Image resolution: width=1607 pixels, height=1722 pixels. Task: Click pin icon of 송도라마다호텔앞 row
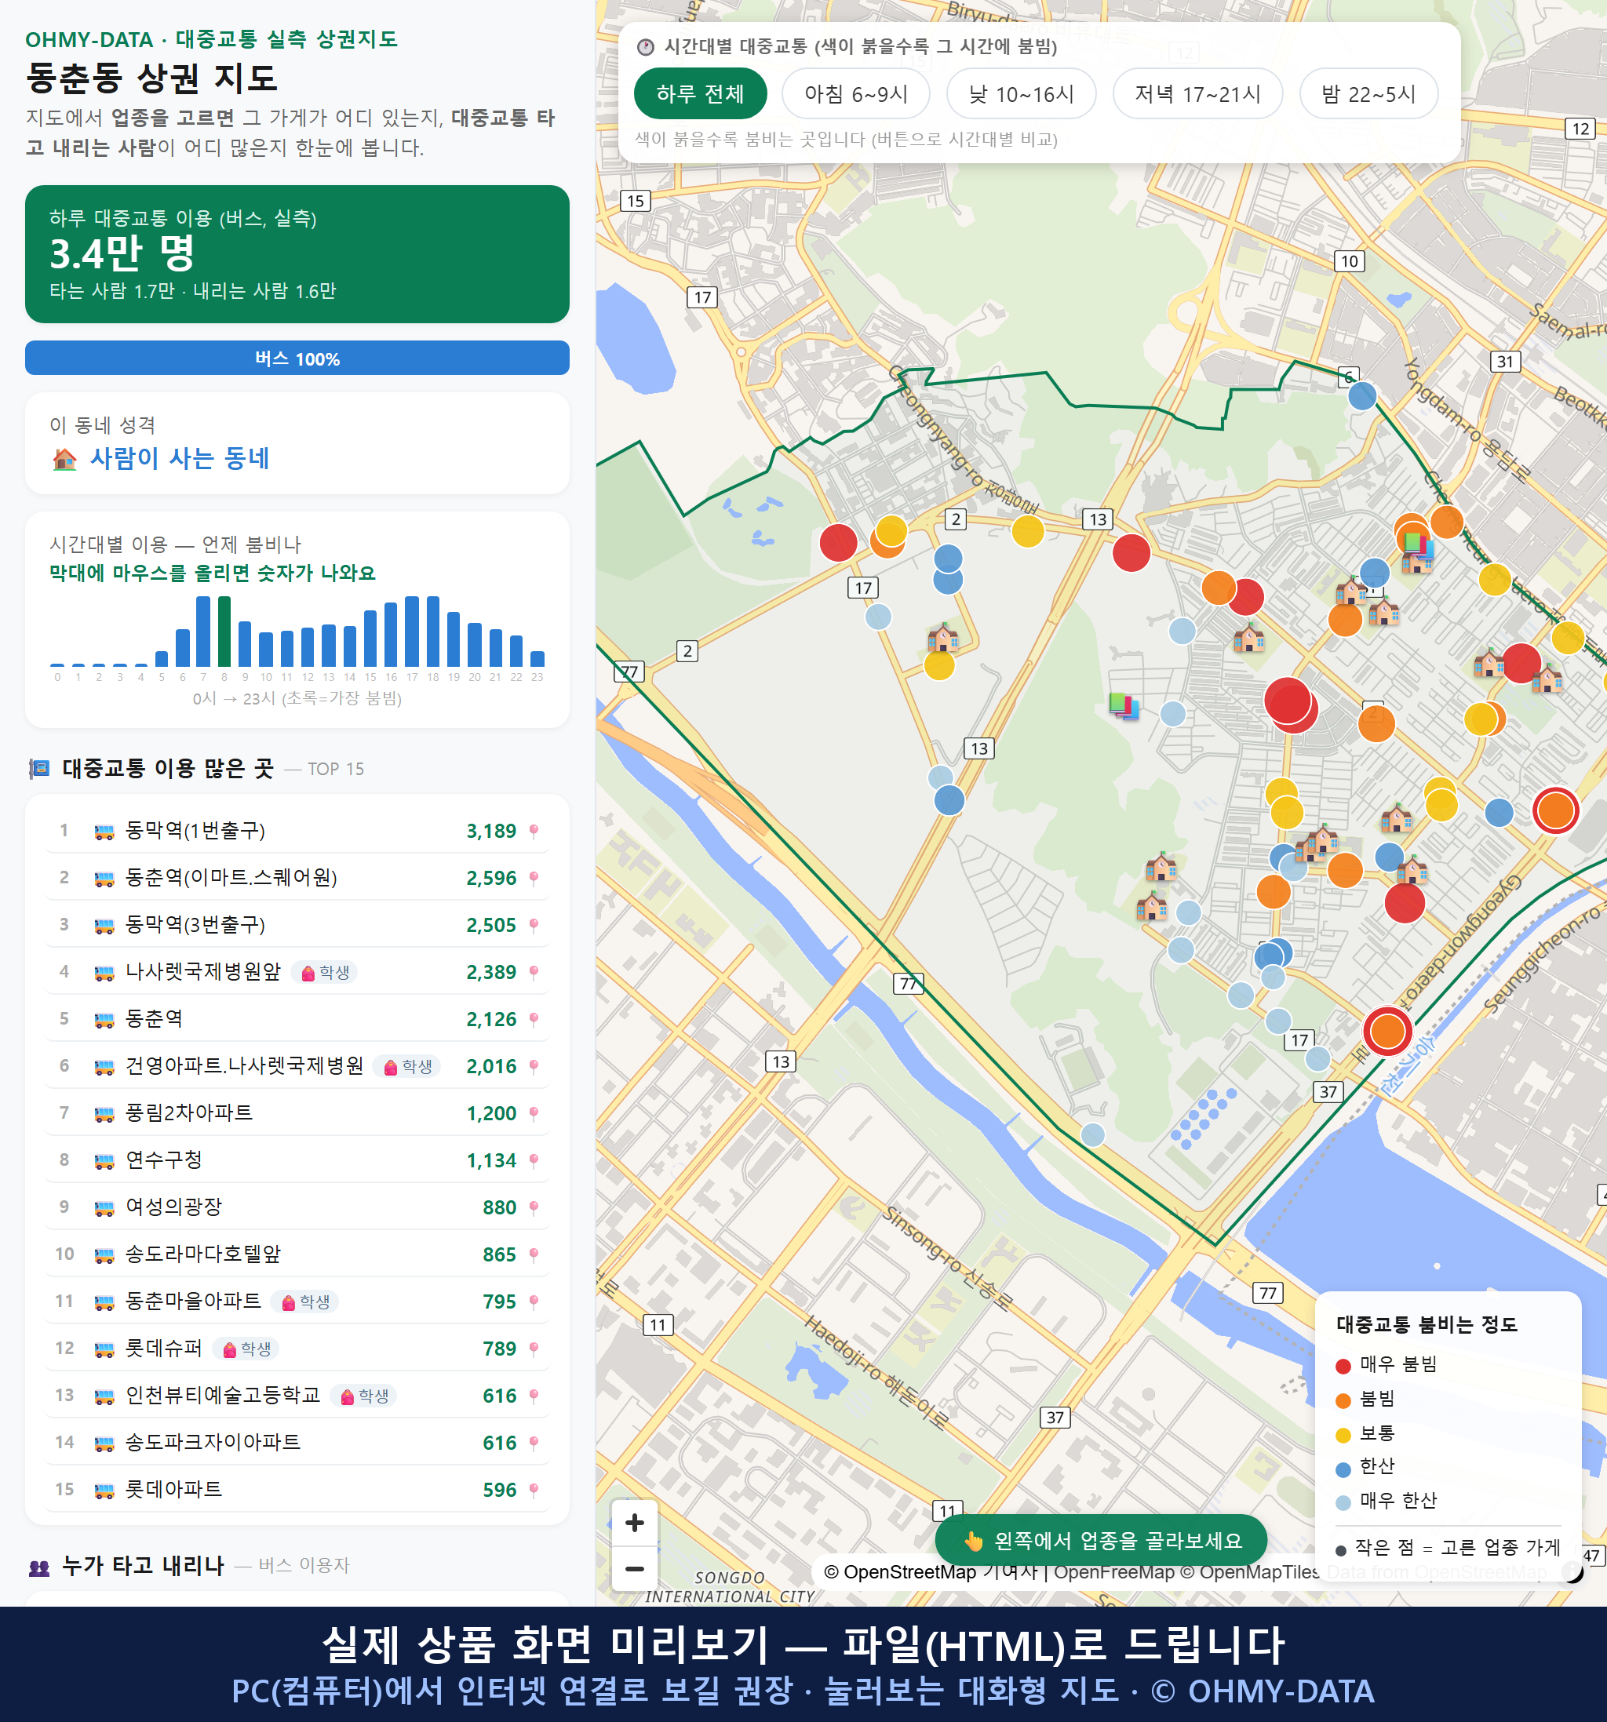click(x=534, y=1255)
